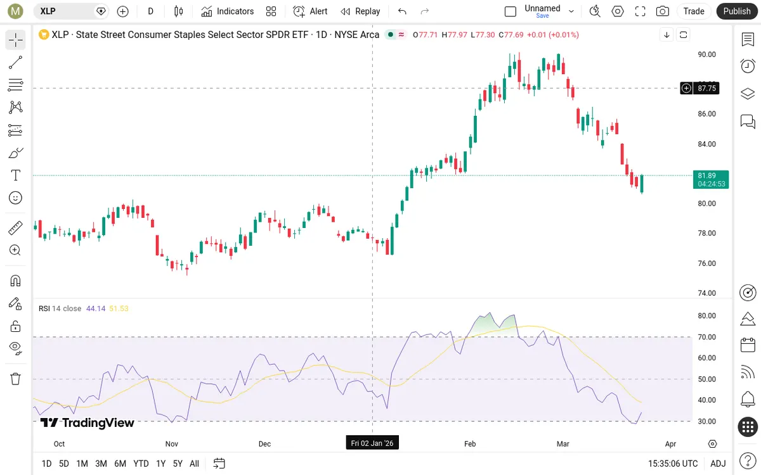Toggle ADJ adjusted data
Screen dimensions: 761x475
(x=718, y=464)
